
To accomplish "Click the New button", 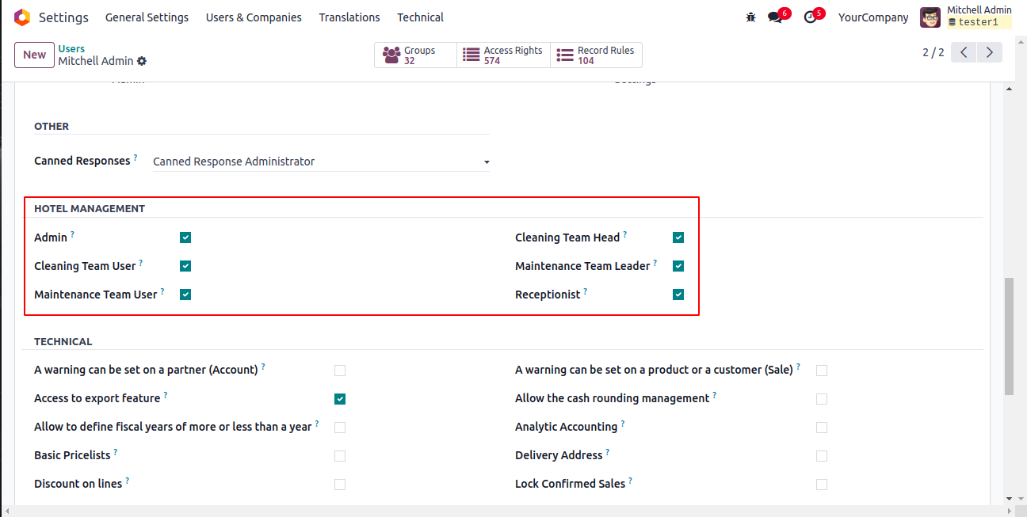I will coord(34,55).
